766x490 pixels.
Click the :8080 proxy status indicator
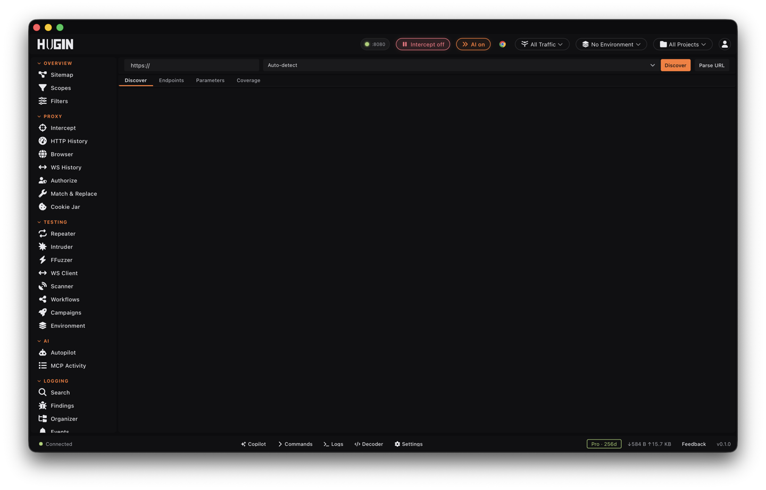click(x=375, y=44)
